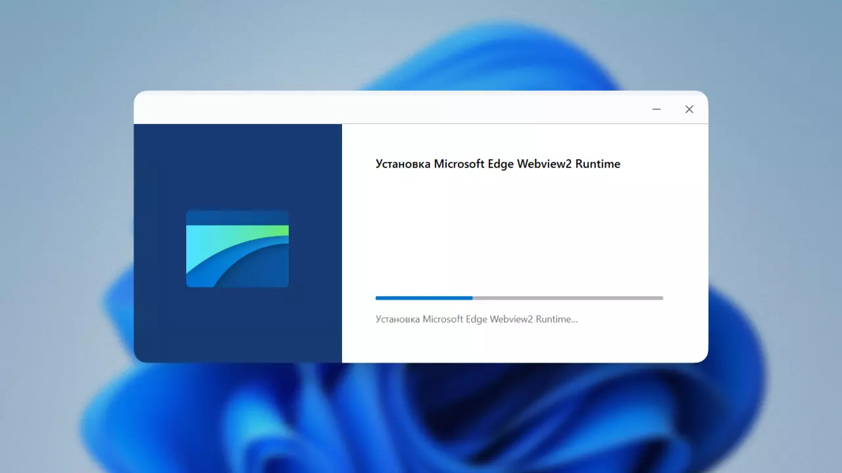The height and width of the screenshot is (473, 842).
Task: Click the heading "Установка Microsoft Edge Webview2 Runtime"
Action: pos(498,164)
